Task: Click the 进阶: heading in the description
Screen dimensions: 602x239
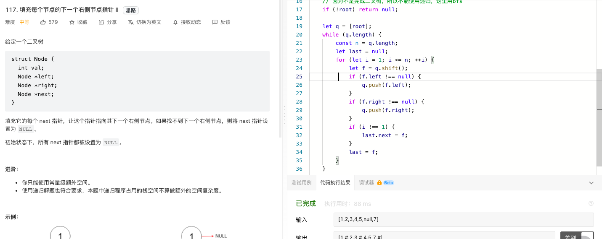Action: coord(12,169)
